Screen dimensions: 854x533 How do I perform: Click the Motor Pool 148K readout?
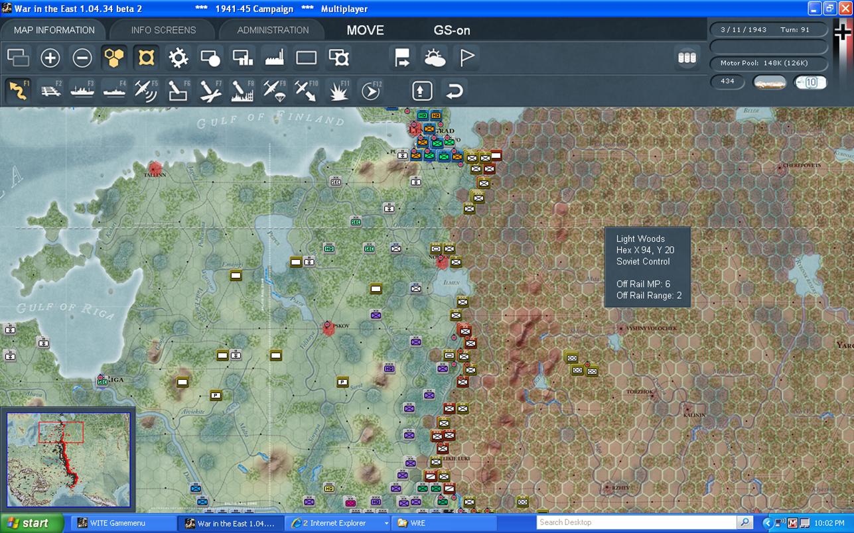coord(768,64)
